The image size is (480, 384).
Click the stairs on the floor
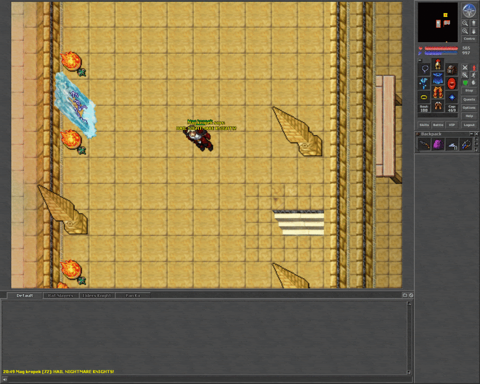click(299, 223)
